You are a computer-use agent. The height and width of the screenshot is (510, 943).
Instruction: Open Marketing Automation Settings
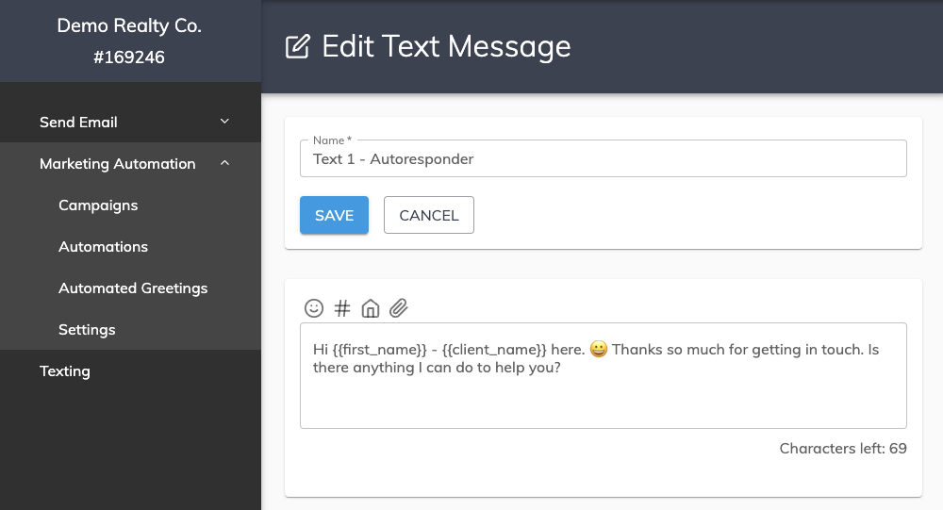click(87, 330)
